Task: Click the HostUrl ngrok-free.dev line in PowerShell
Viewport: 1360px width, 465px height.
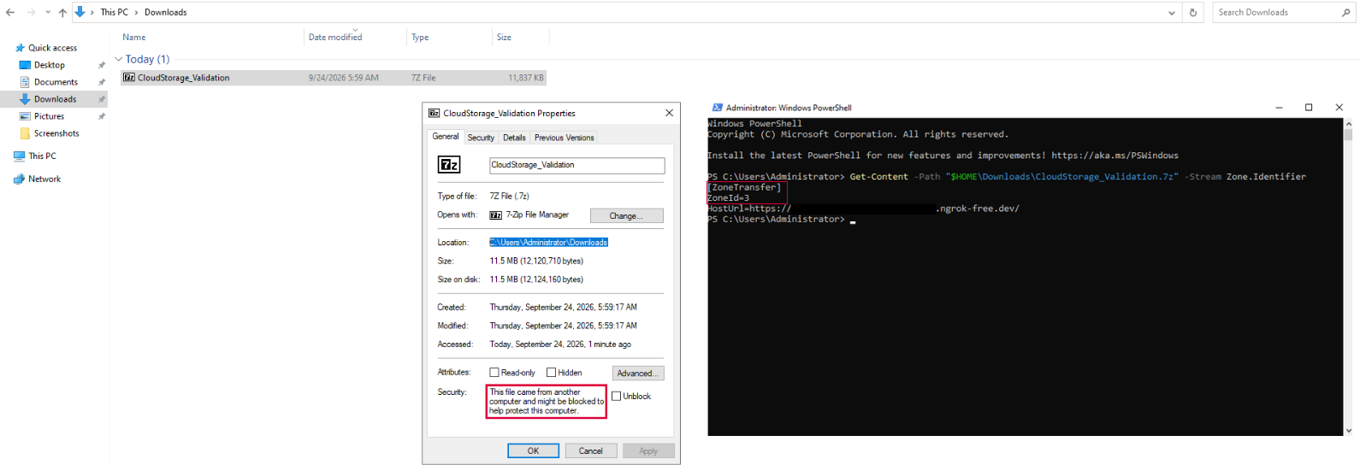Action: [x=863, y=209]
